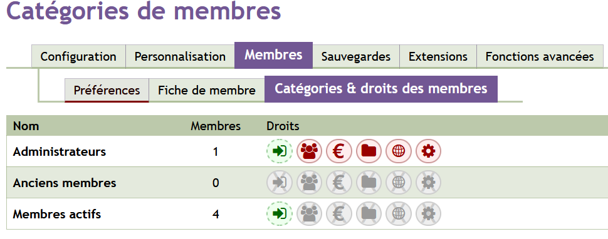Click Membres actifs grey euro icon

point(339,213)
